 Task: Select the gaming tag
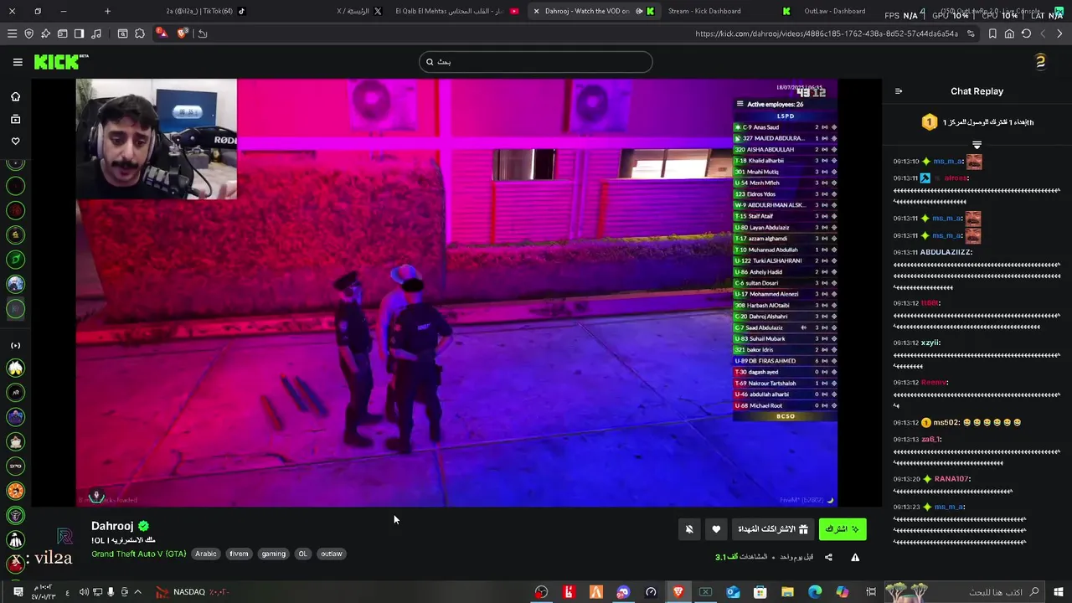click(x=274, y=554)
